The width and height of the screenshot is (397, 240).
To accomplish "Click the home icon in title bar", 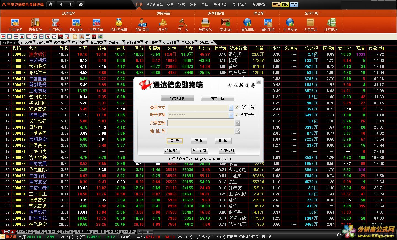I will tap(51, 4).
